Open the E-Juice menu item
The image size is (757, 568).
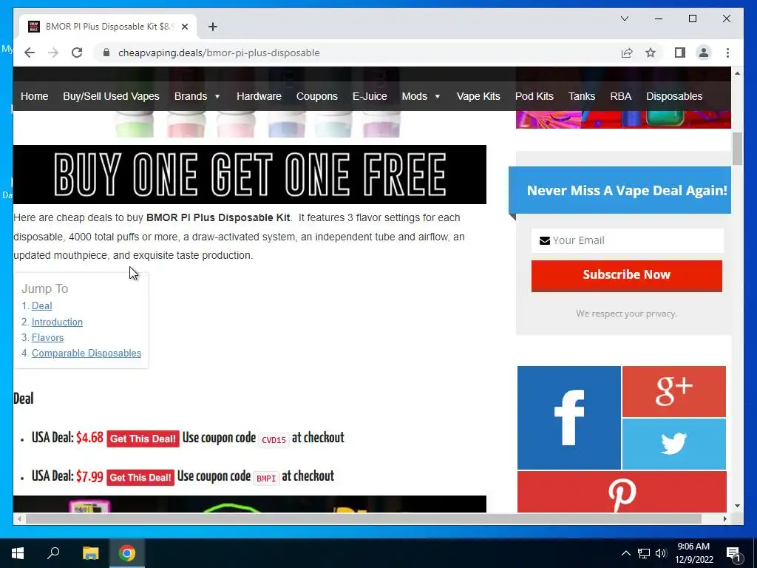tap(370, 96)
